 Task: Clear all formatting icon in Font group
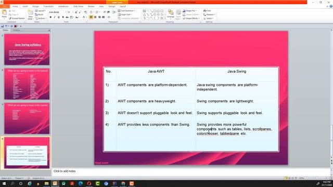(85, 12)
